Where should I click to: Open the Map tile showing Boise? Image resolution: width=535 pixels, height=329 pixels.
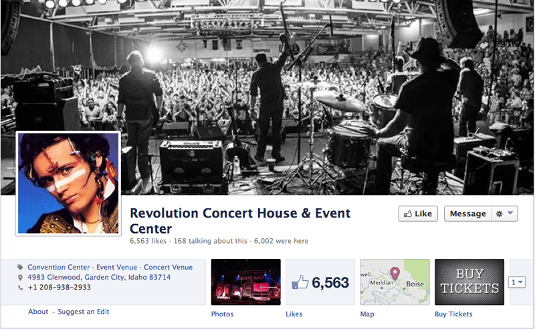click(x=395, y=282)
